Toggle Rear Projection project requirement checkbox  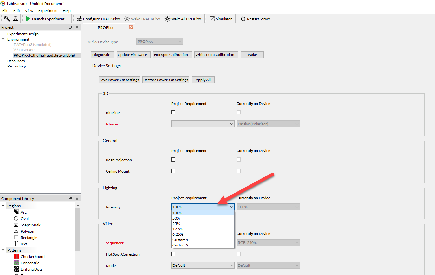pos(173,160)
